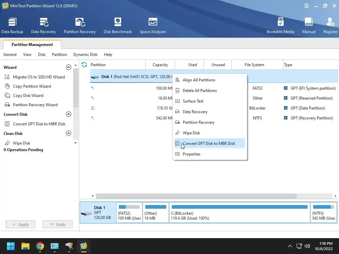Open the clock and date in the taskbar
The width and height of the screenshot is (339, 254).
[x=323, y=246]
